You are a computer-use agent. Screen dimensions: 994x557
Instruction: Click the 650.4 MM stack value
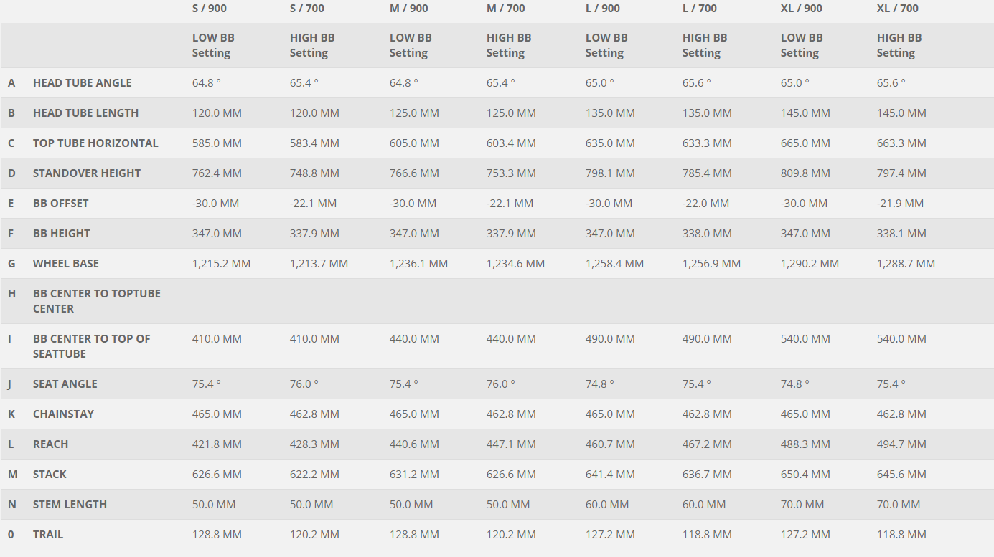[805, 475]
